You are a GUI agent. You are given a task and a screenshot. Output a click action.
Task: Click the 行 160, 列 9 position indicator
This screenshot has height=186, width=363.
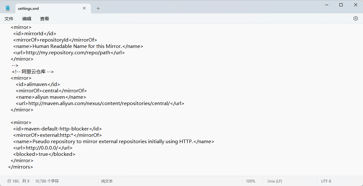tap(18, 181)
